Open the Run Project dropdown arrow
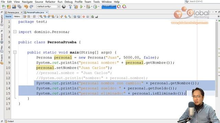This screenshot has width=220, height=123. click(x=85, y=6)
